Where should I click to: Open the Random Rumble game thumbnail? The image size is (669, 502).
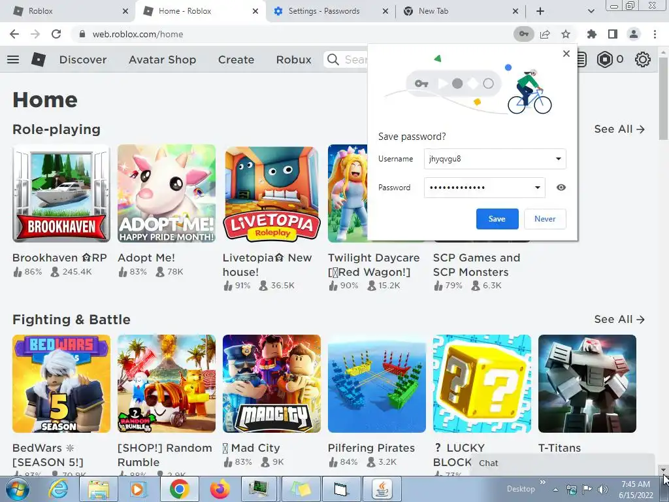[167, 384]
